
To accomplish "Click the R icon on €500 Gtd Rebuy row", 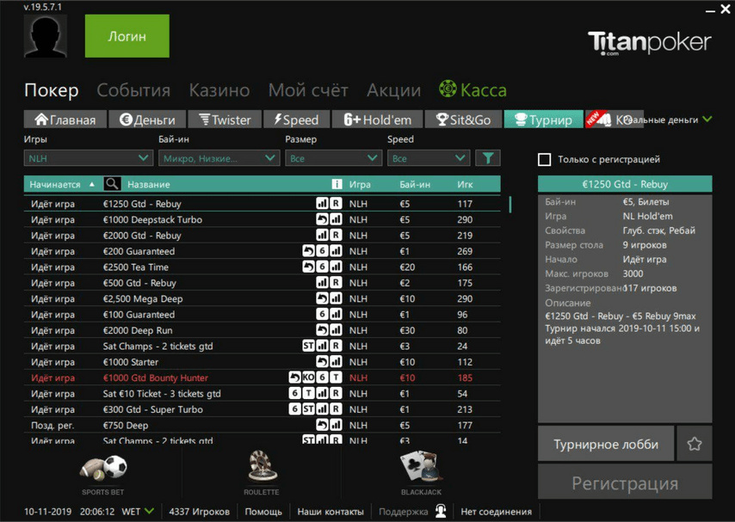I will point(336,283).
